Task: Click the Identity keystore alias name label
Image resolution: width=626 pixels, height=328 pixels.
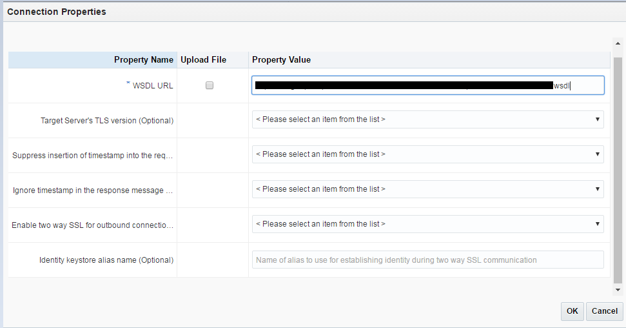Action: 106,260
